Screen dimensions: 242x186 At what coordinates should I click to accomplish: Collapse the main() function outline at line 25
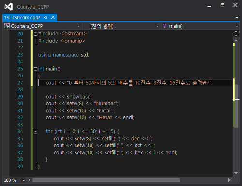[x=35, y=69]
